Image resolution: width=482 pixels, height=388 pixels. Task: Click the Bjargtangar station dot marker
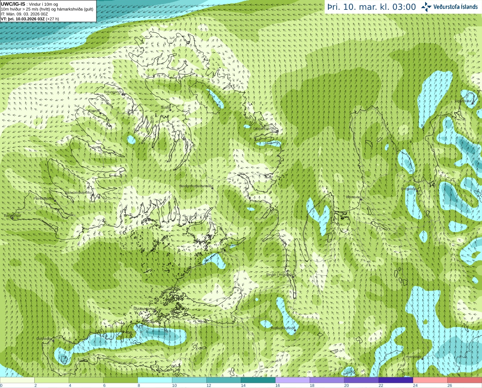[12, 218]
